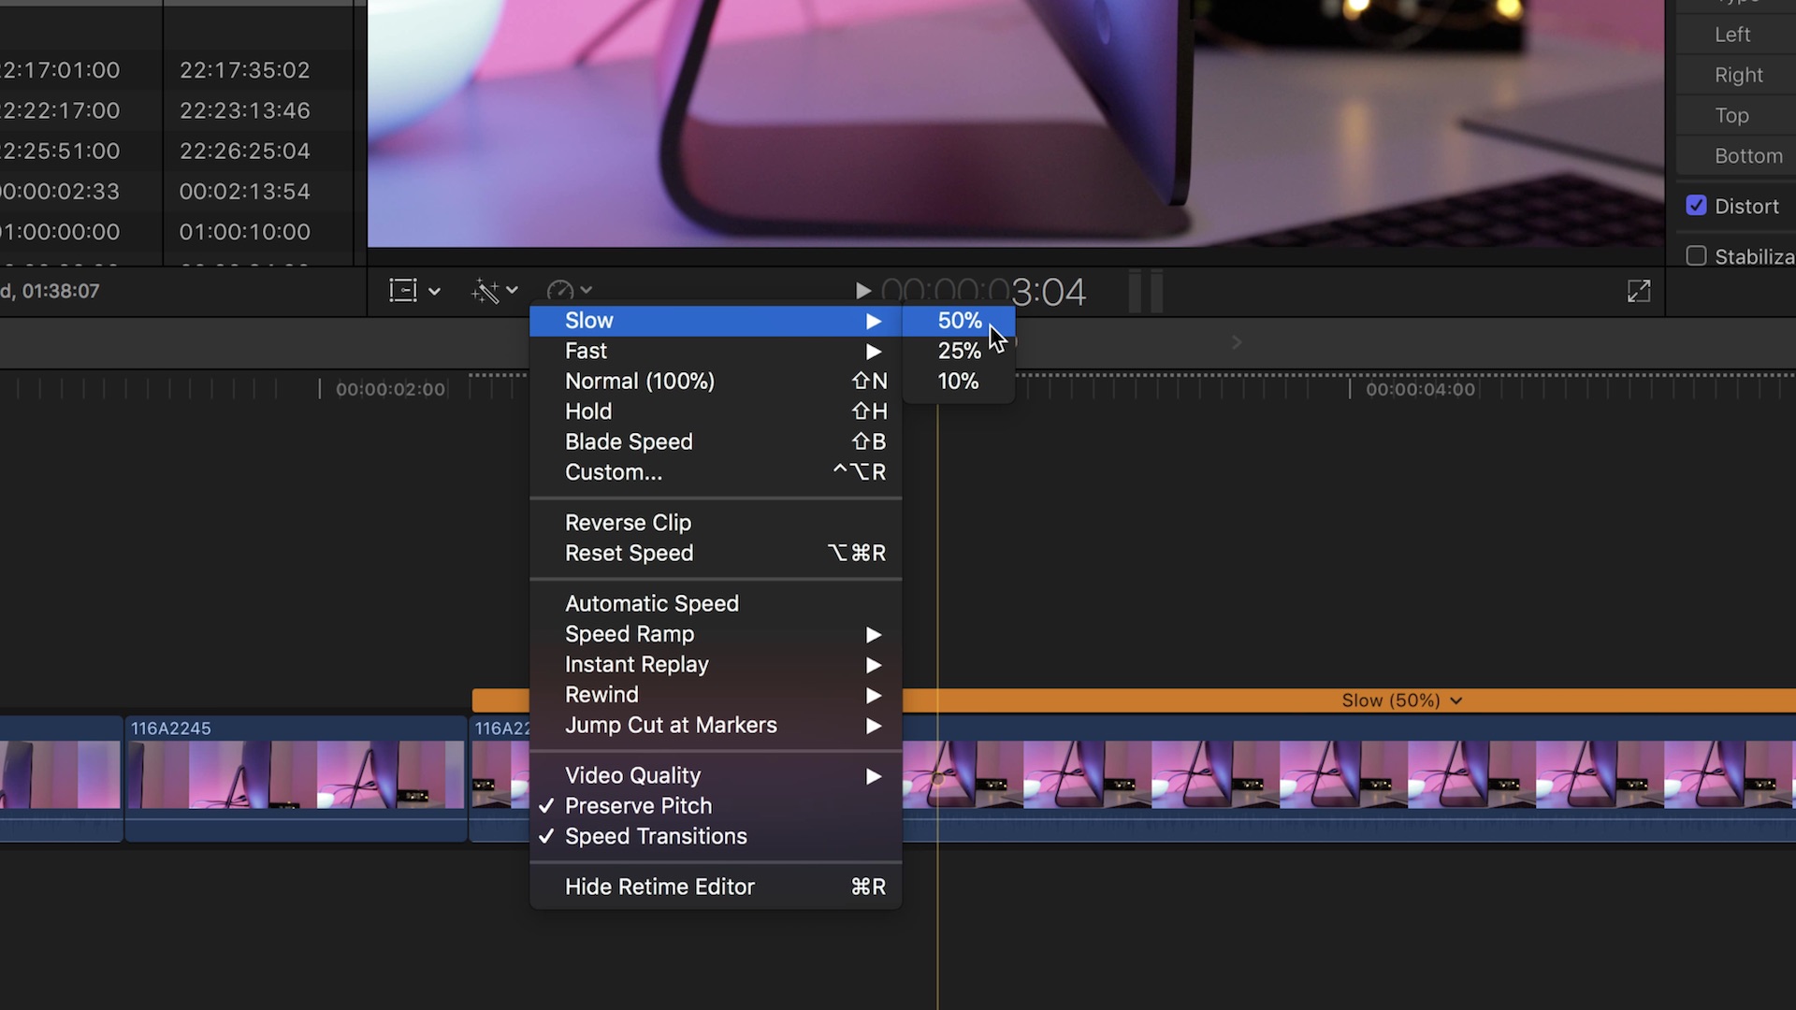1796x1010 pixels.
Task: Click the Instant Replay submenu arrow
Action: pos(873,665)
